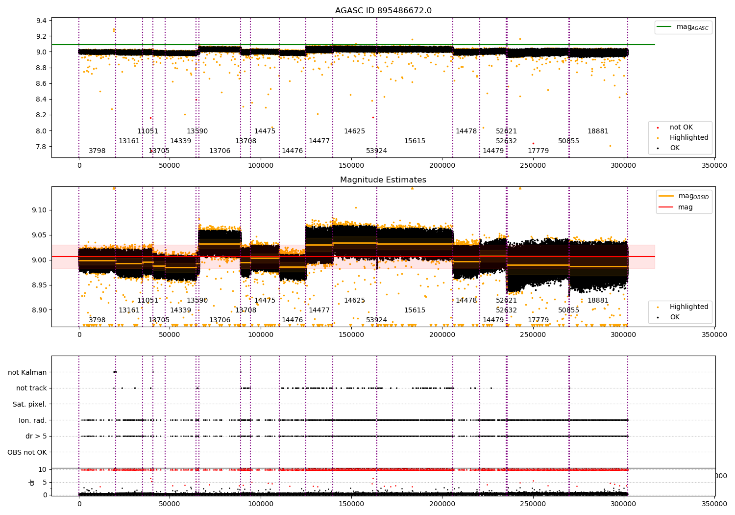Viewport: 735px width, 515px height.
Task: Click obsid label 13161 in the top plot
Action: [129, 141]
